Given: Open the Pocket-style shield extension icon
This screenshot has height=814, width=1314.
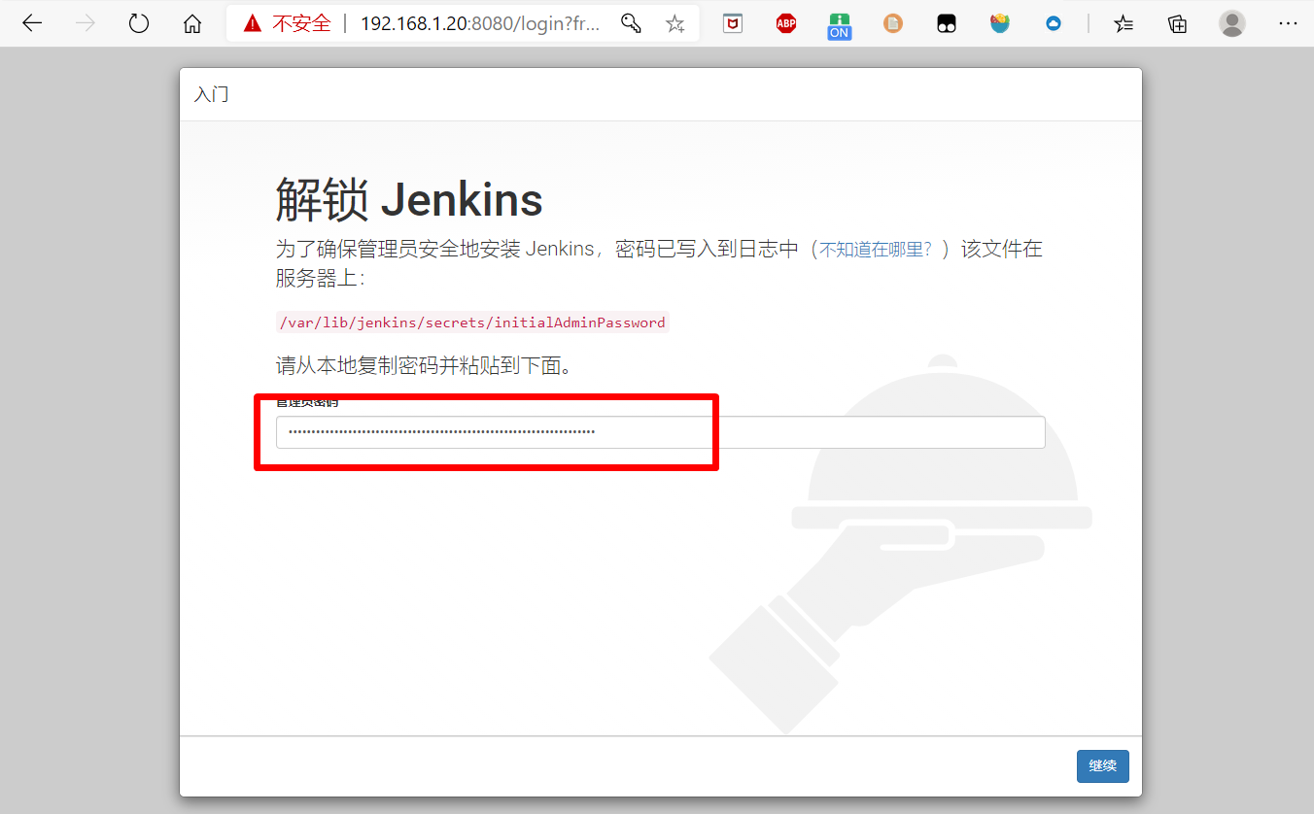Looking at the screenshot, I should coord(733,23).
